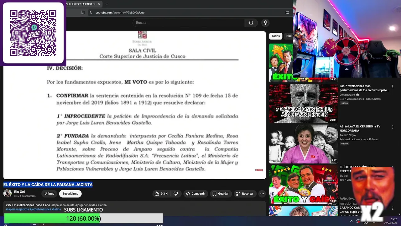
Task: Open the more actions three-dot menu
Action: tap(262, 194)
